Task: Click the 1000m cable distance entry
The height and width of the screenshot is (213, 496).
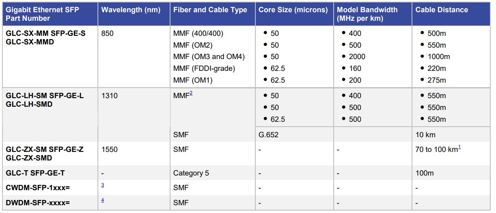Action: click(438, 57)
